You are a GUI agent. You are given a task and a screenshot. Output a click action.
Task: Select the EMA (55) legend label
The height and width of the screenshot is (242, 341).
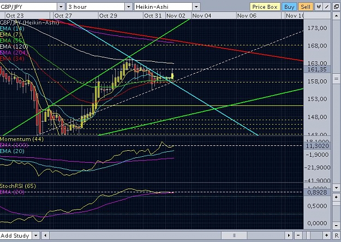tap(12, 40)
